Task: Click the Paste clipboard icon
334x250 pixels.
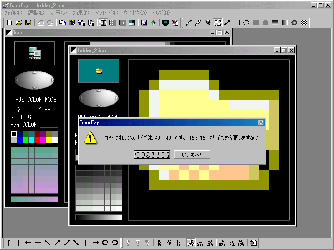Action: pos(72,22)
